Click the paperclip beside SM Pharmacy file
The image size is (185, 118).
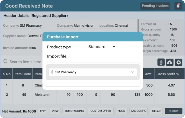pyautogui.click(x=52, y=72)
